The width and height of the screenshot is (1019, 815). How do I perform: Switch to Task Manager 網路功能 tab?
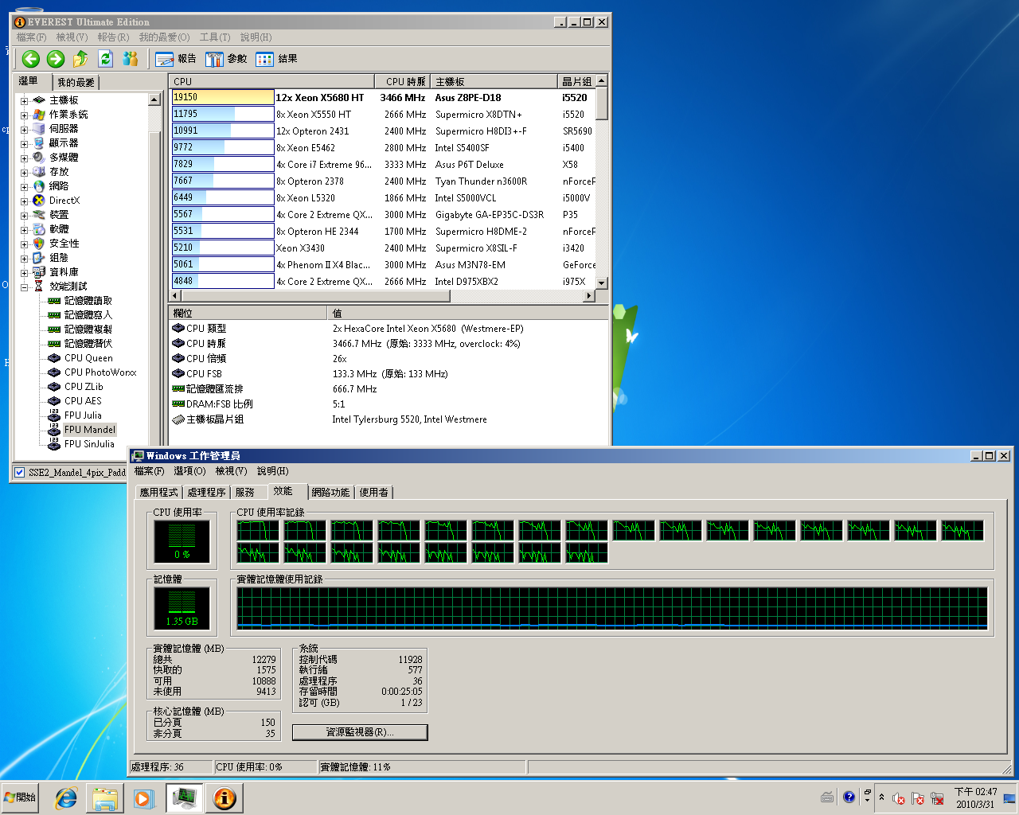tap(330, 493)
